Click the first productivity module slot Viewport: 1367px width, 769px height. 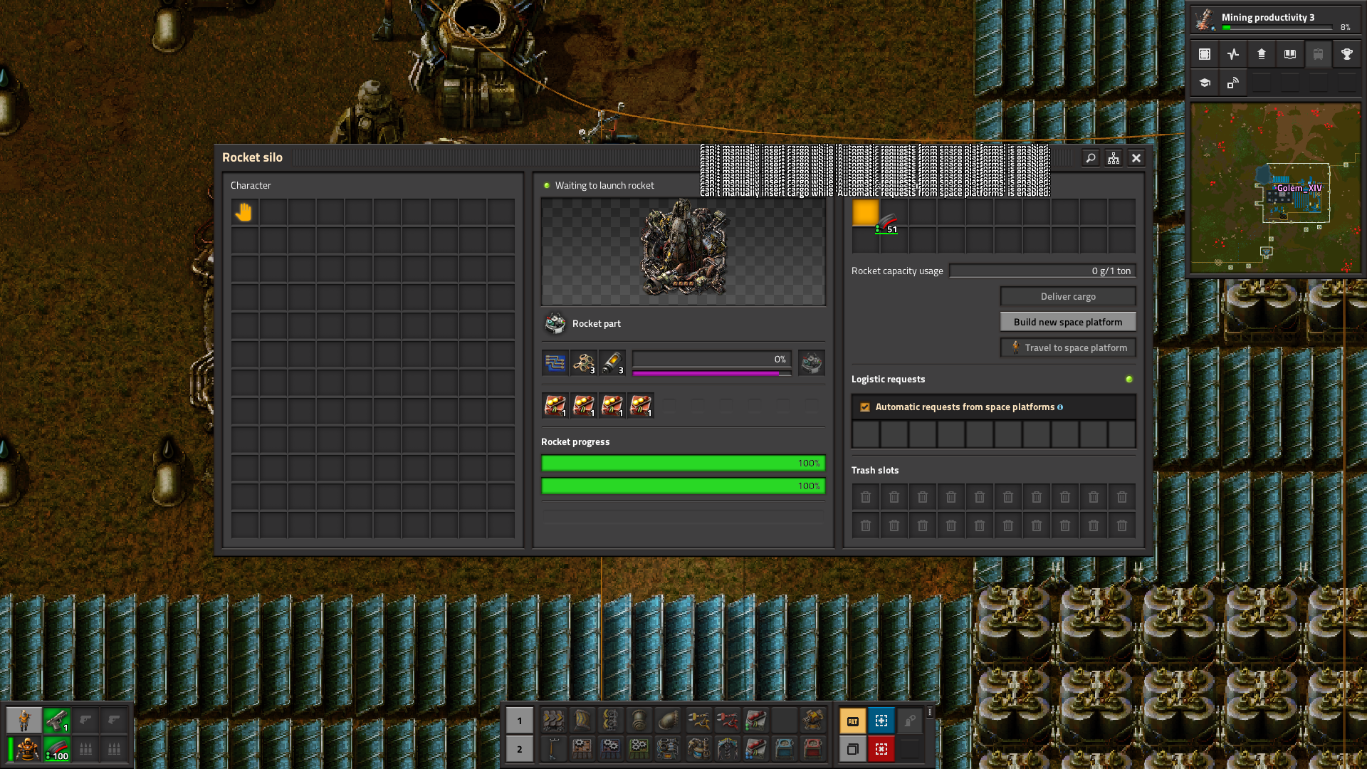tap(555, 406)
